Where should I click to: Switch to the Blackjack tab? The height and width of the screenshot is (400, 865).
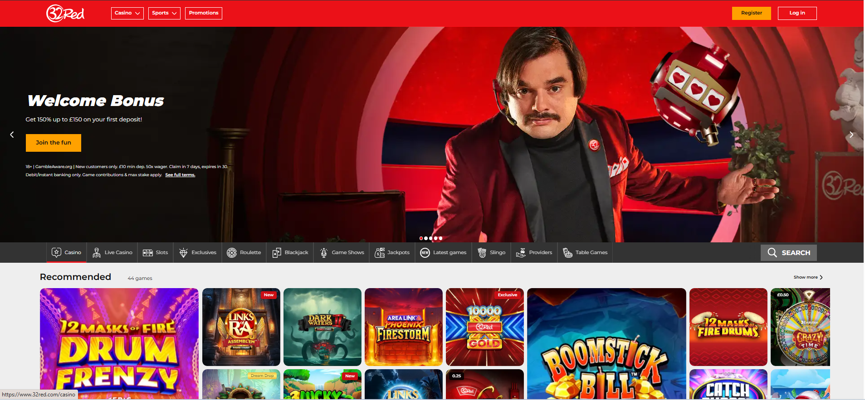coord(290,253)
